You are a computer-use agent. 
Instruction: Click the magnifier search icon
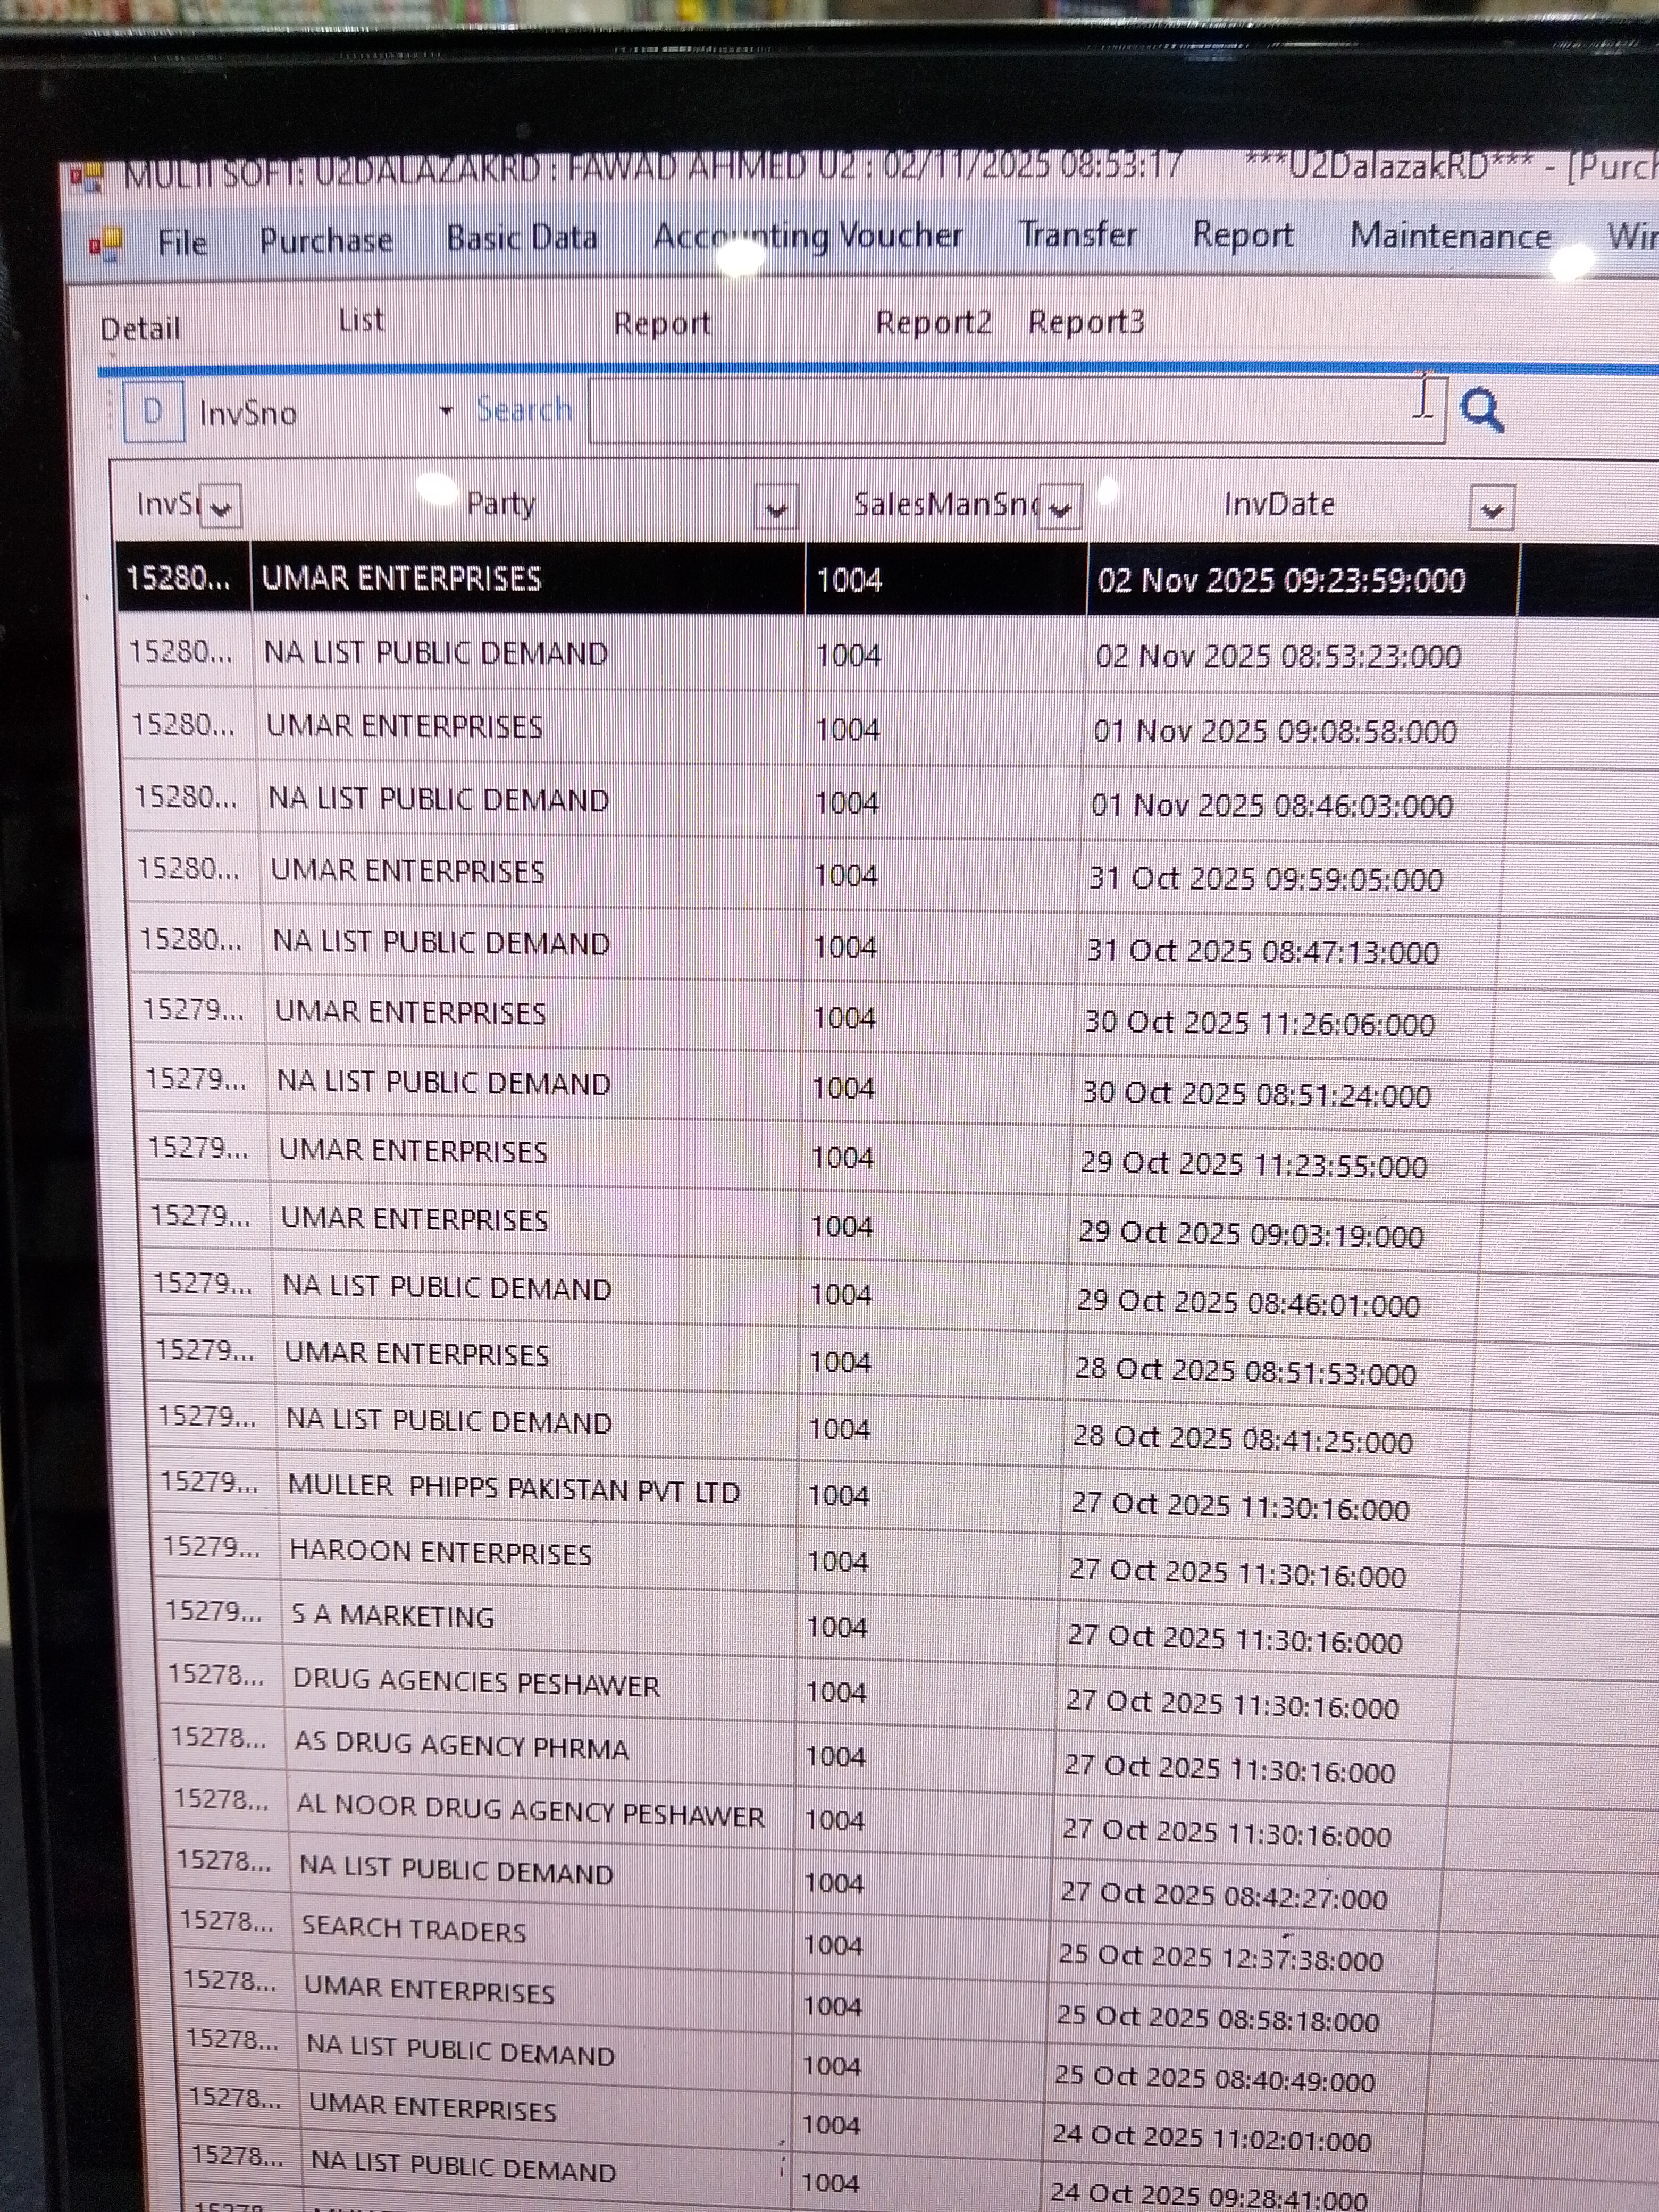pyautogui.click(x=1482, y=410)
